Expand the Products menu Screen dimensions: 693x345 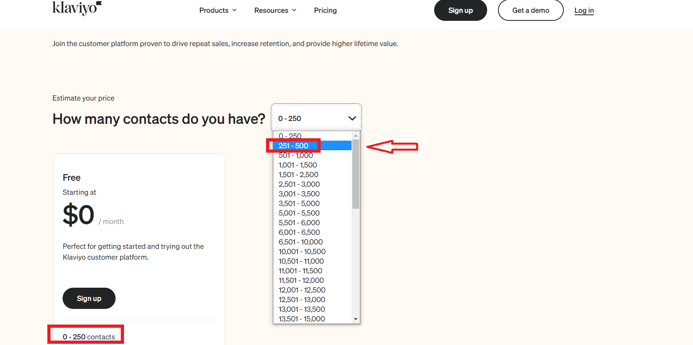click(x=218, y=10)
